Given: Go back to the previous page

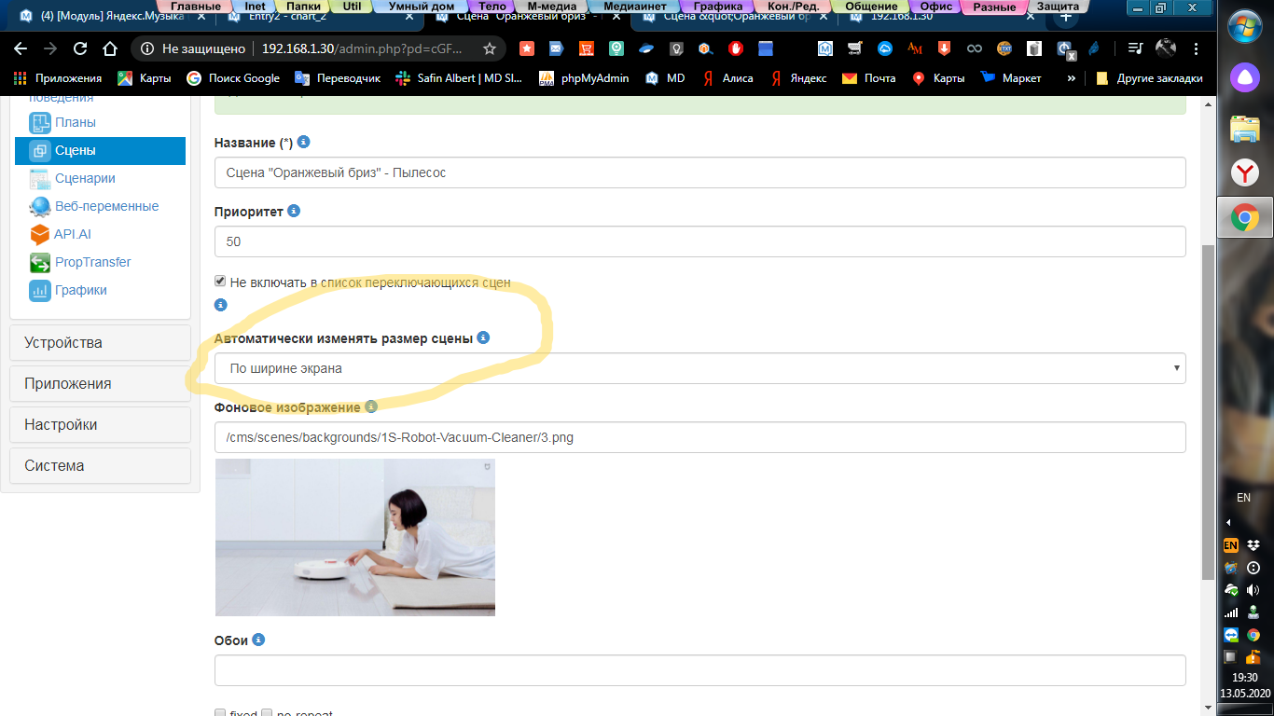Looking at the screenshot, I should [22, 48].
